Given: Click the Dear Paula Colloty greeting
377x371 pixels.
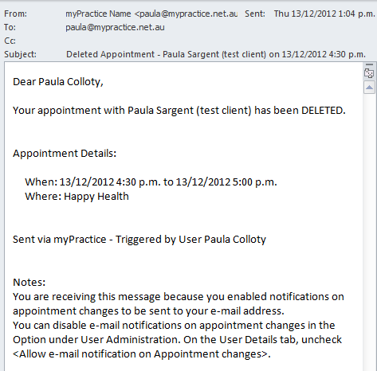Looking at the screenshot, I should (58, 82).
